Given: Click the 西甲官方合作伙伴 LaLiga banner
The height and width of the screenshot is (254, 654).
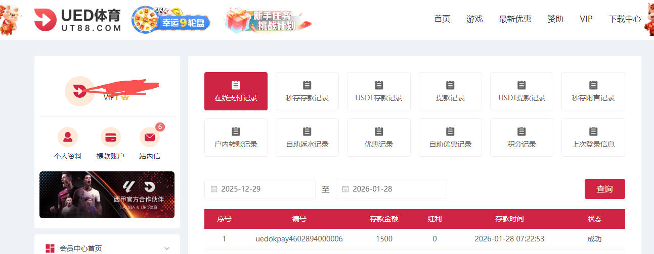Looking at the screenshot, I should pos(107,195).
